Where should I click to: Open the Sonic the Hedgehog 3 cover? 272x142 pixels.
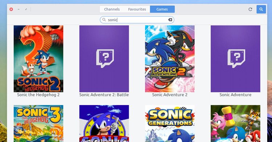[x=38, y=124]
